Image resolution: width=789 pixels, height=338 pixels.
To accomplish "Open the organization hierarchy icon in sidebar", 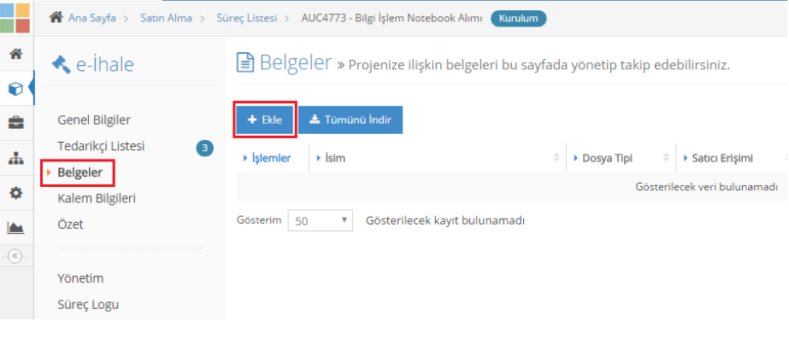I will point(16,158).
